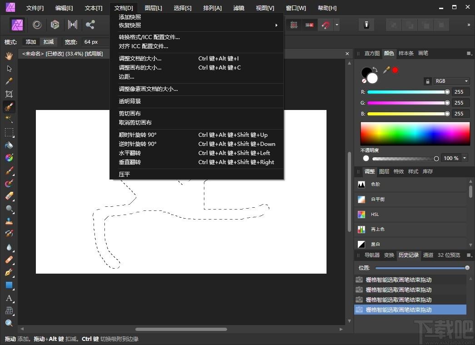
Task: Select the Flood Fill bucket tool
Action: coord(9,145)
